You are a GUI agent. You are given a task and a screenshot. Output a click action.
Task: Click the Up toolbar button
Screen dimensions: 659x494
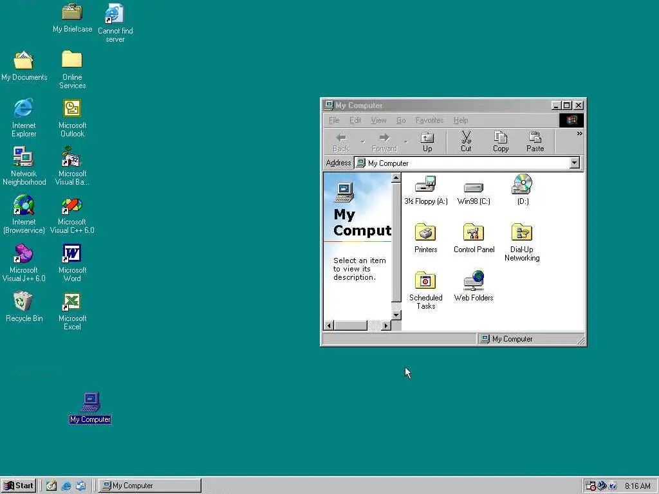point(427,142)
